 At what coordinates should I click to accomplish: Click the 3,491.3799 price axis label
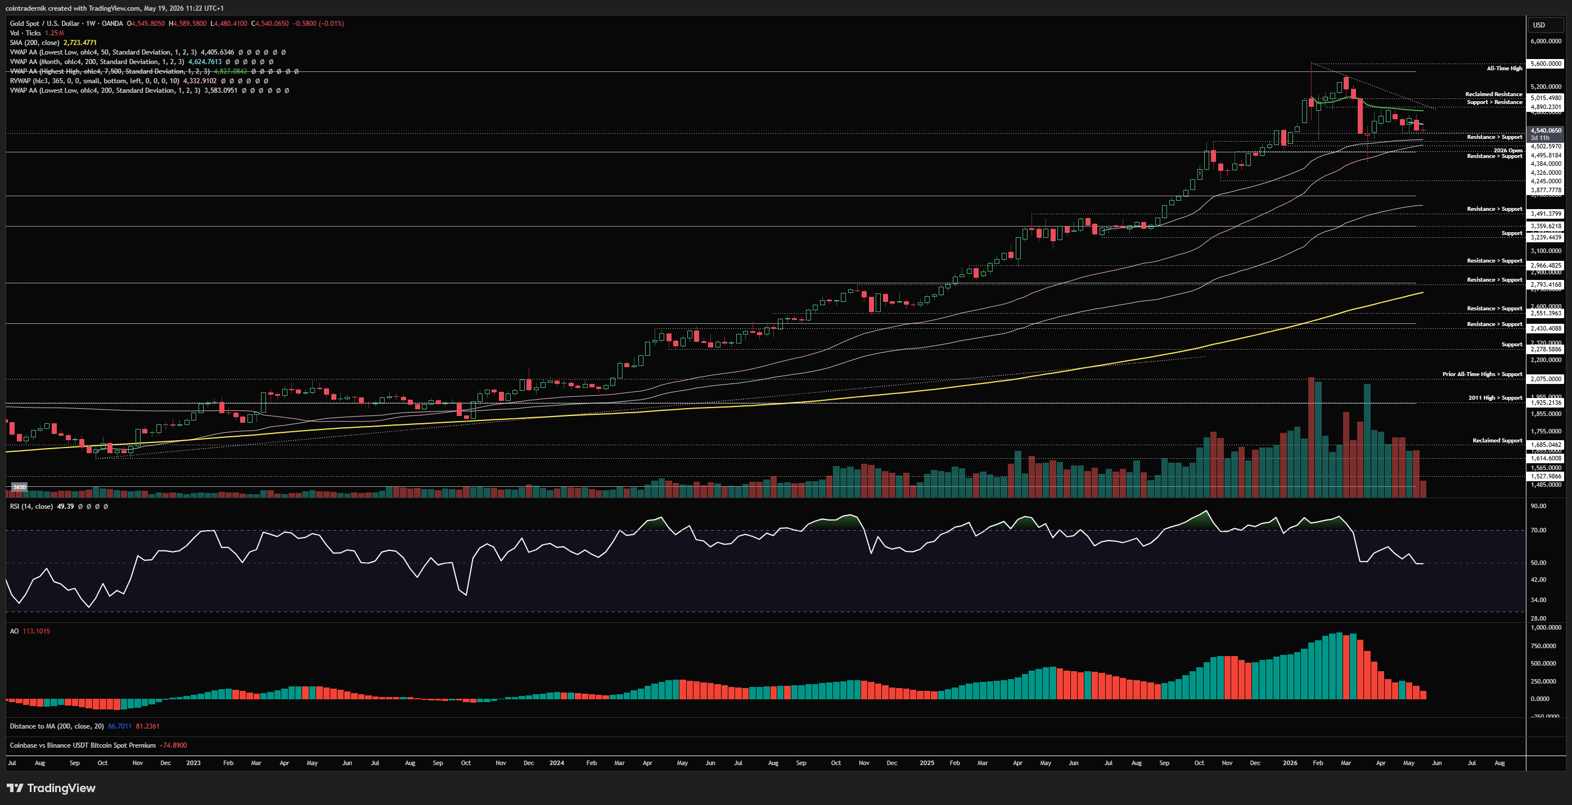click(x=1546, y=214)
